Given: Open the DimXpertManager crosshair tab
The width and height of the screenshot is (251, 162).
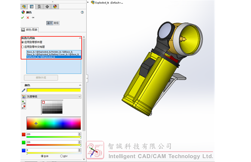Looking at the screenshot, I should (47, 6).
